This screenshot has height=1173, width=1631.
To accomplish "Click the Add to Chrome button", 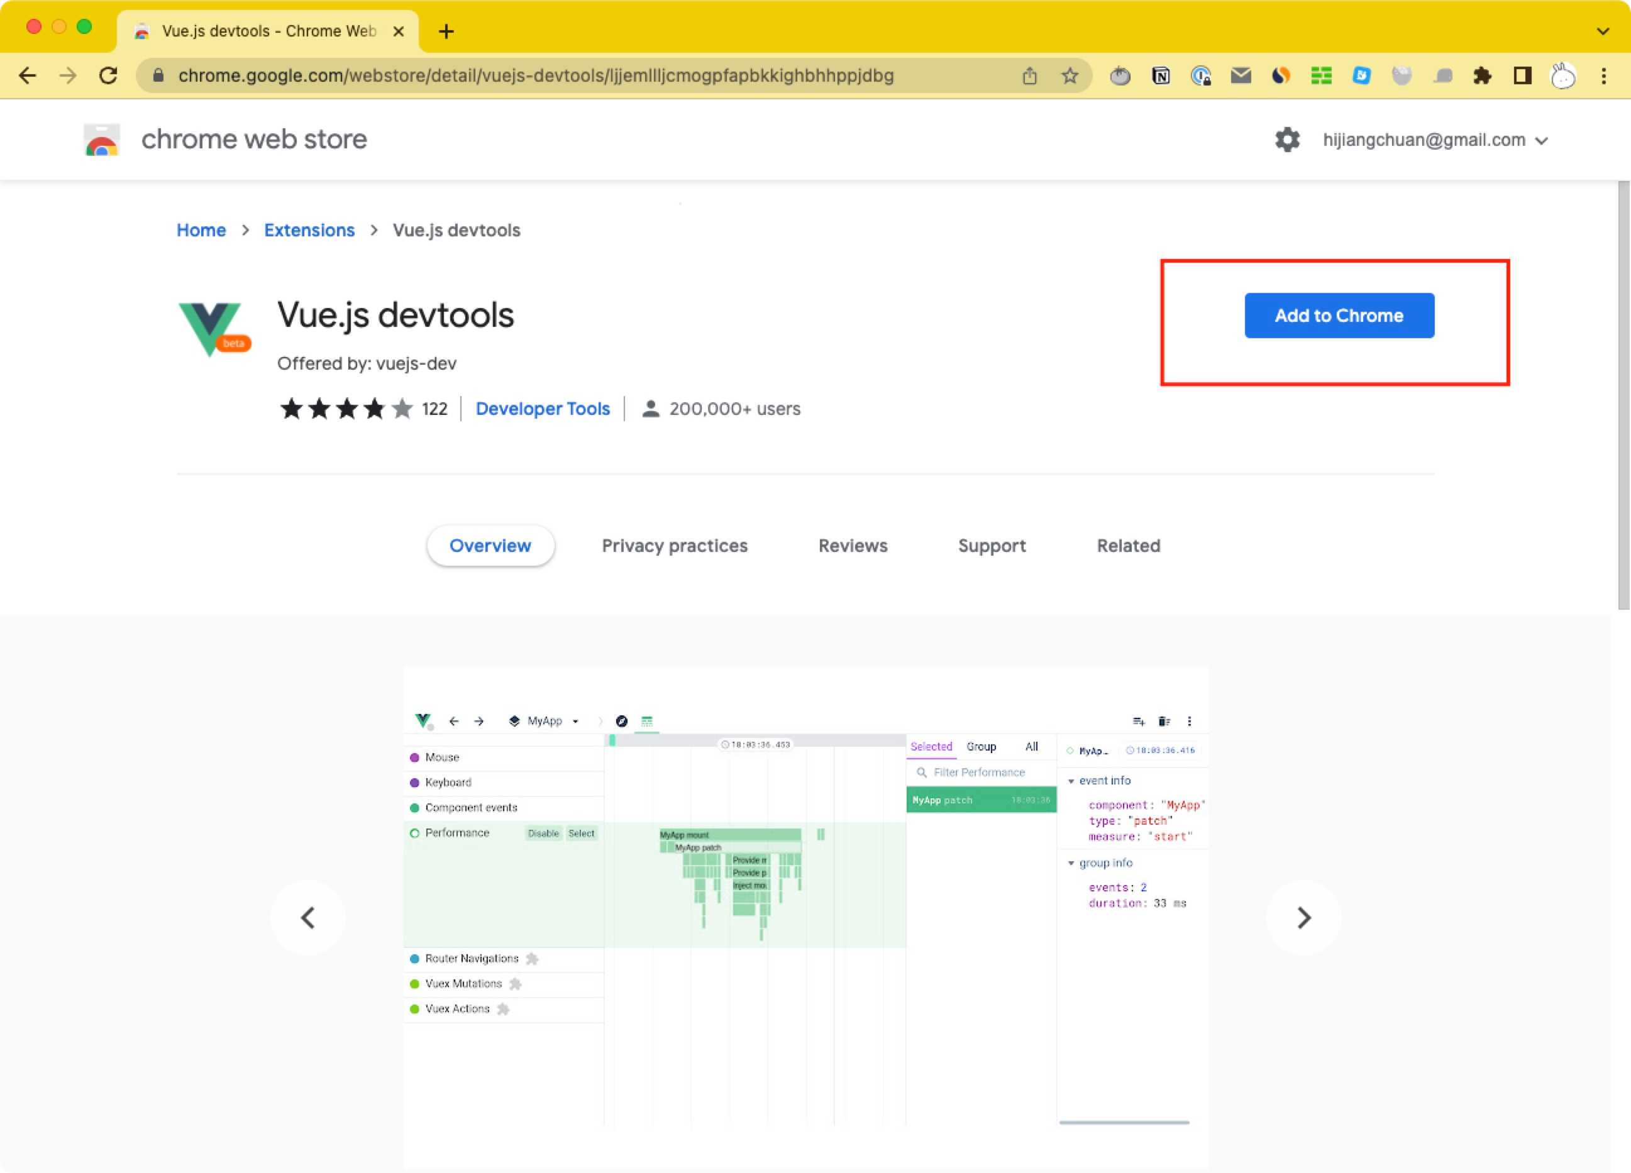I will (1340, 315).
